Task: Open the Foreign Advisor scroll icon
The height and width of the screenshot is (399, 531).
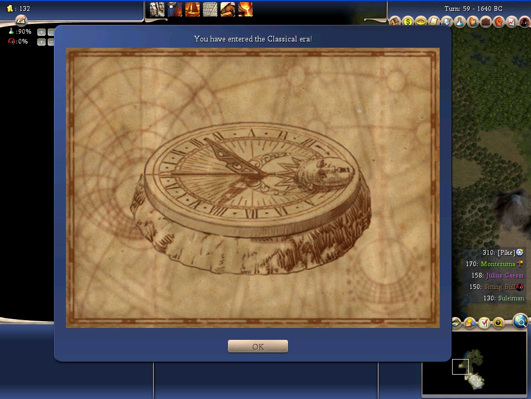Action: tap(433, 22)
